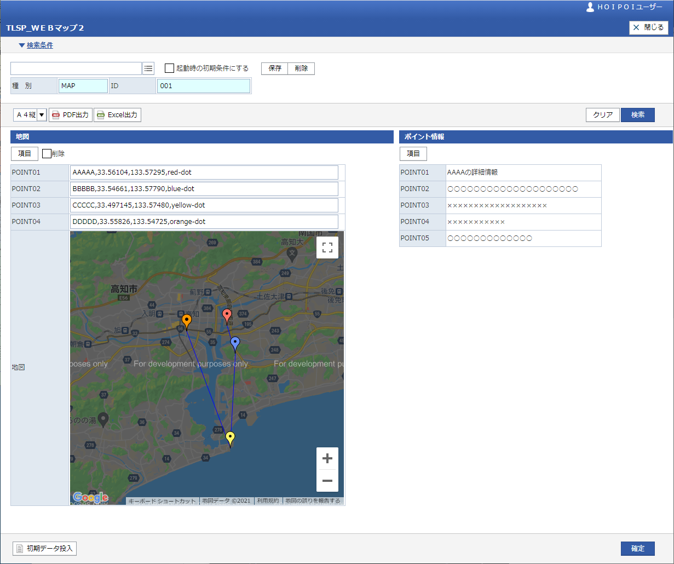Zoom in on the map
This screenshot has width=674, height=564.
[327, 458]
